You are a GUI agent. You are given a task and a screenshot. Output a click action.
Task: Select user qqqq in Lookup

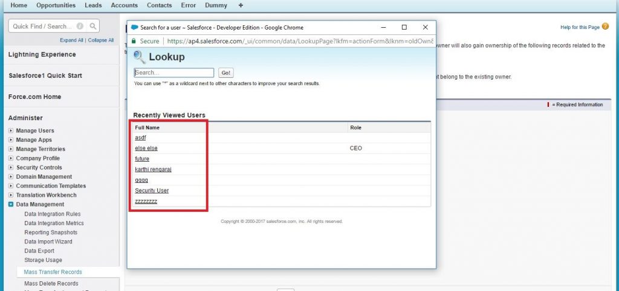141,180
